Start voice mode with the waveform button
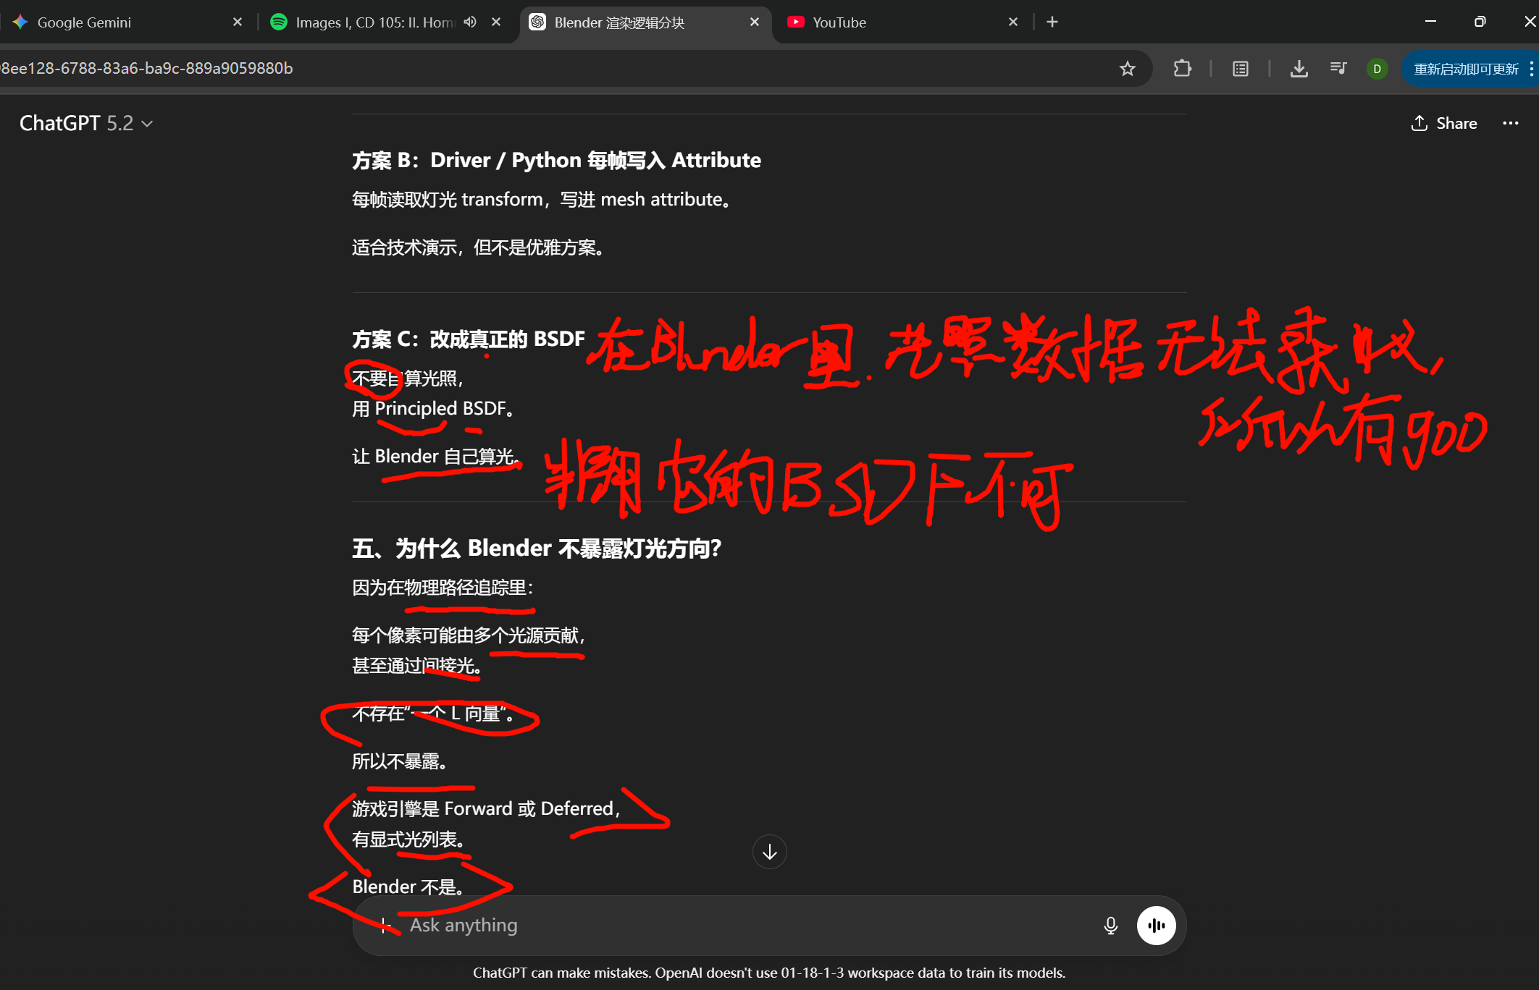 point(1156,925)
